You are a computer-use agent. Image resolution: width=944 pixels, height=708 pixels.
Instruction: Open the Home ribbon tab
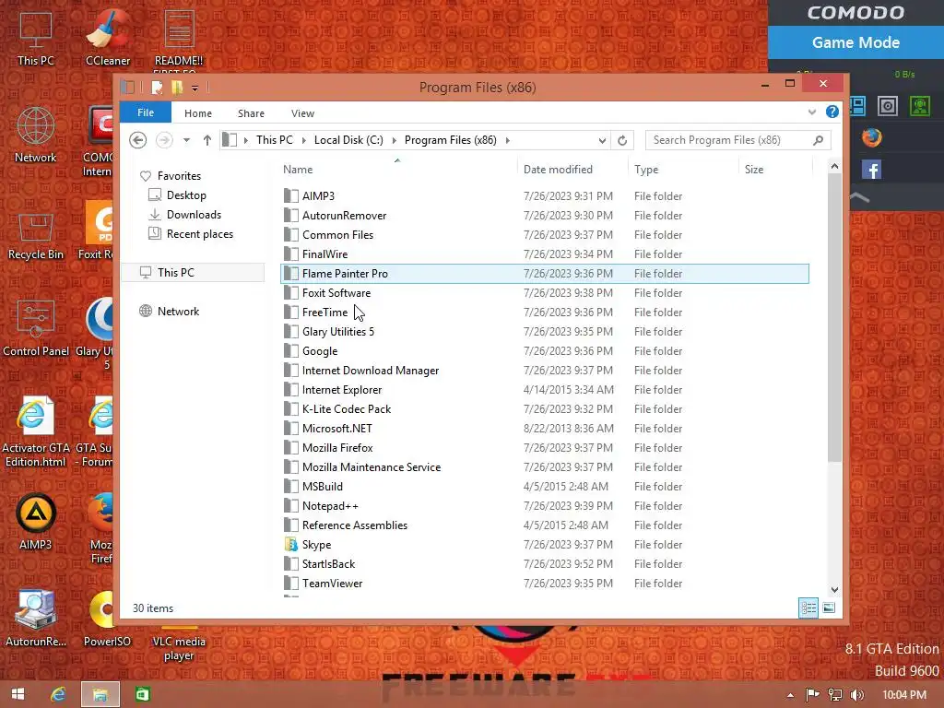(198, 113)
